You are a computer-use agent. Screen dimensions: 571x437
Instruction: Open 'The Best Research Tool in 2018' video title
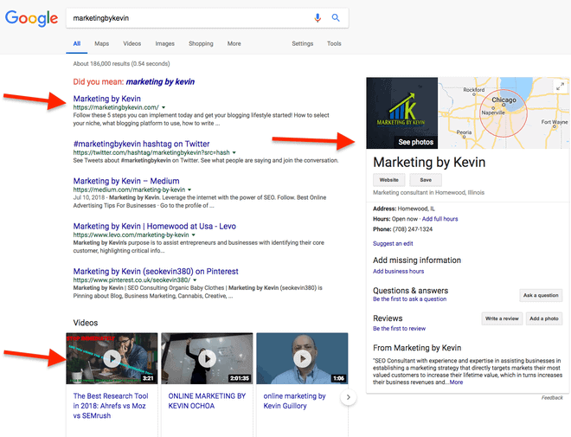point(111,406)
